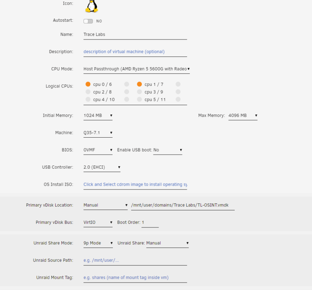Enable logical cpu 5
This screenshot has width=312, height=290.
(140, 99)
